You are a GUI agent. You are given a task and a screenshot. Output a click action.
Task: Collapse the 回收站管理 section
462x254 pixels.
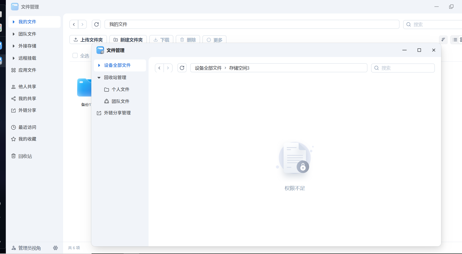(99, 77)
